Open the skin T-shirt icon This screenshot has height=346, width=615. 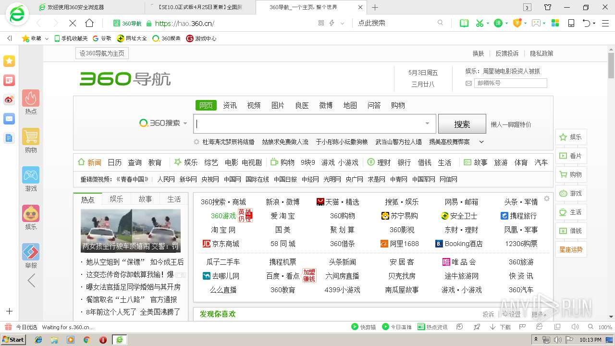point(548,7)
